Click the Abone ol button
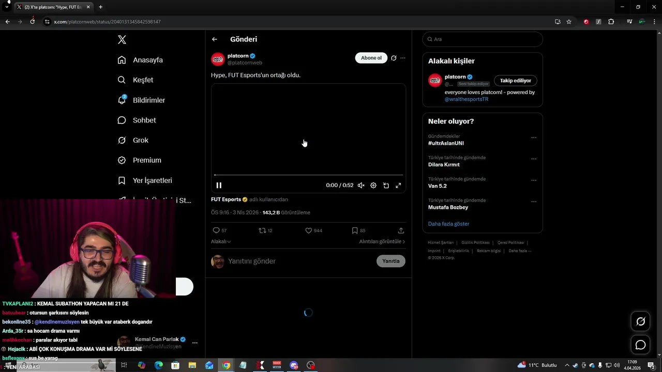Screen dimensions: 662x372 [371, 58]
